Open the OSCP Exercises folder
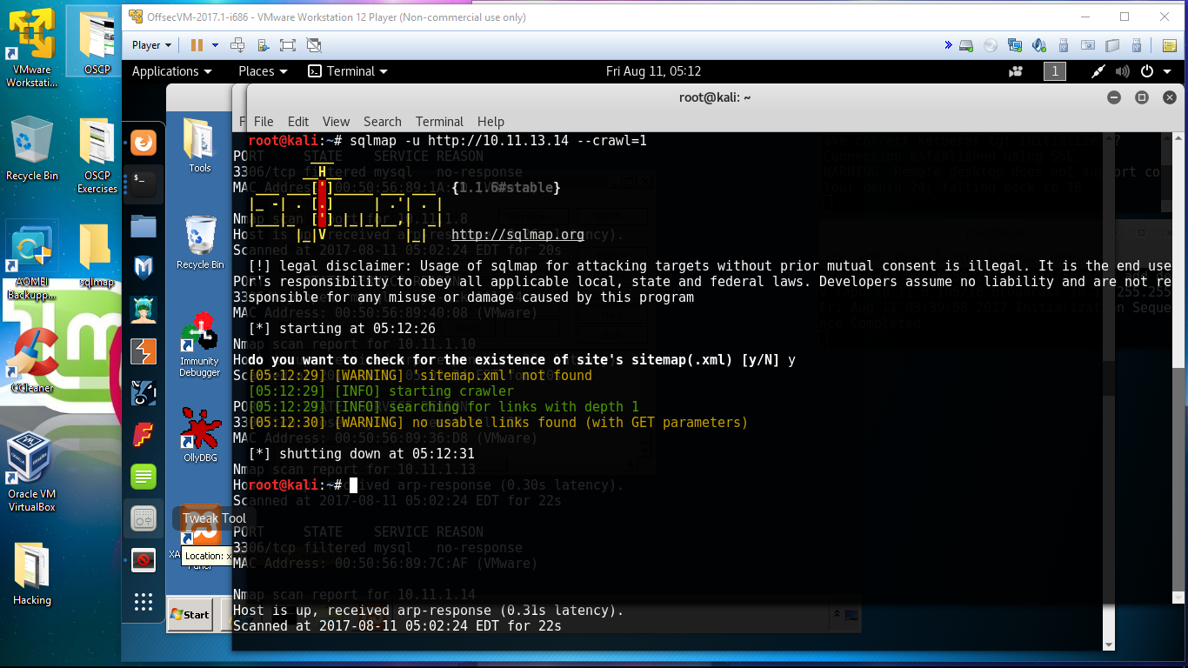This screenshot has width=1188, height=668. tap(97, 157)
